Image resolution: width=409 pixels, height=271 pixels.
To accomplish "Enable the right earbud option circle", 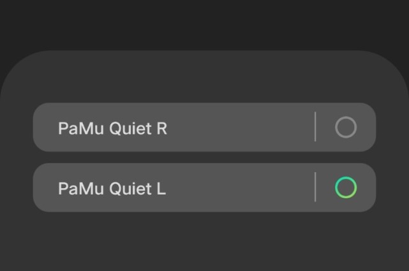I will (x=345, y=128).
